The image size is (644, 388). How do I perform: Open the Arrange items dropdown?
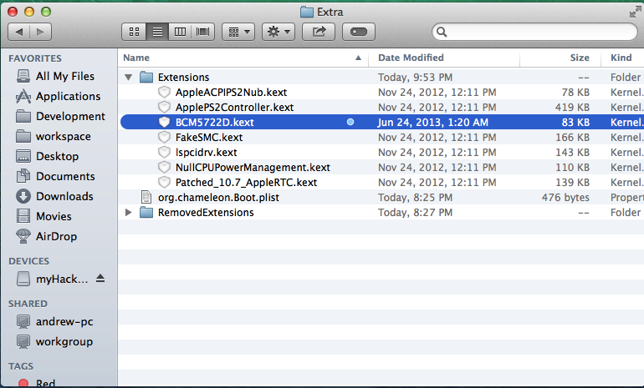click(x=238, y=32)
